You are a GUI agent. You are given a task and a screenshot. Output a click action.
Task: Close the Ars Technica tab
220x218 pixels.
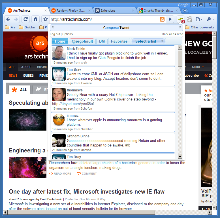coord(46,11)
